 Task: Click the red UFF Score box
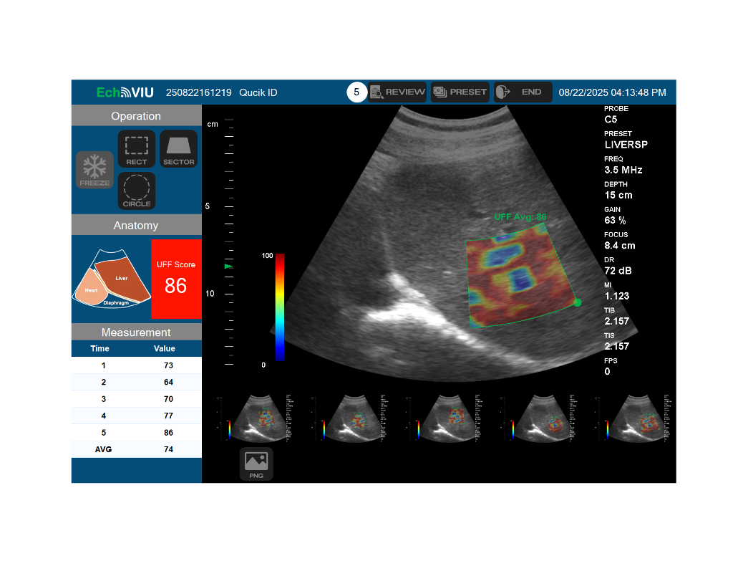(176, 279)
